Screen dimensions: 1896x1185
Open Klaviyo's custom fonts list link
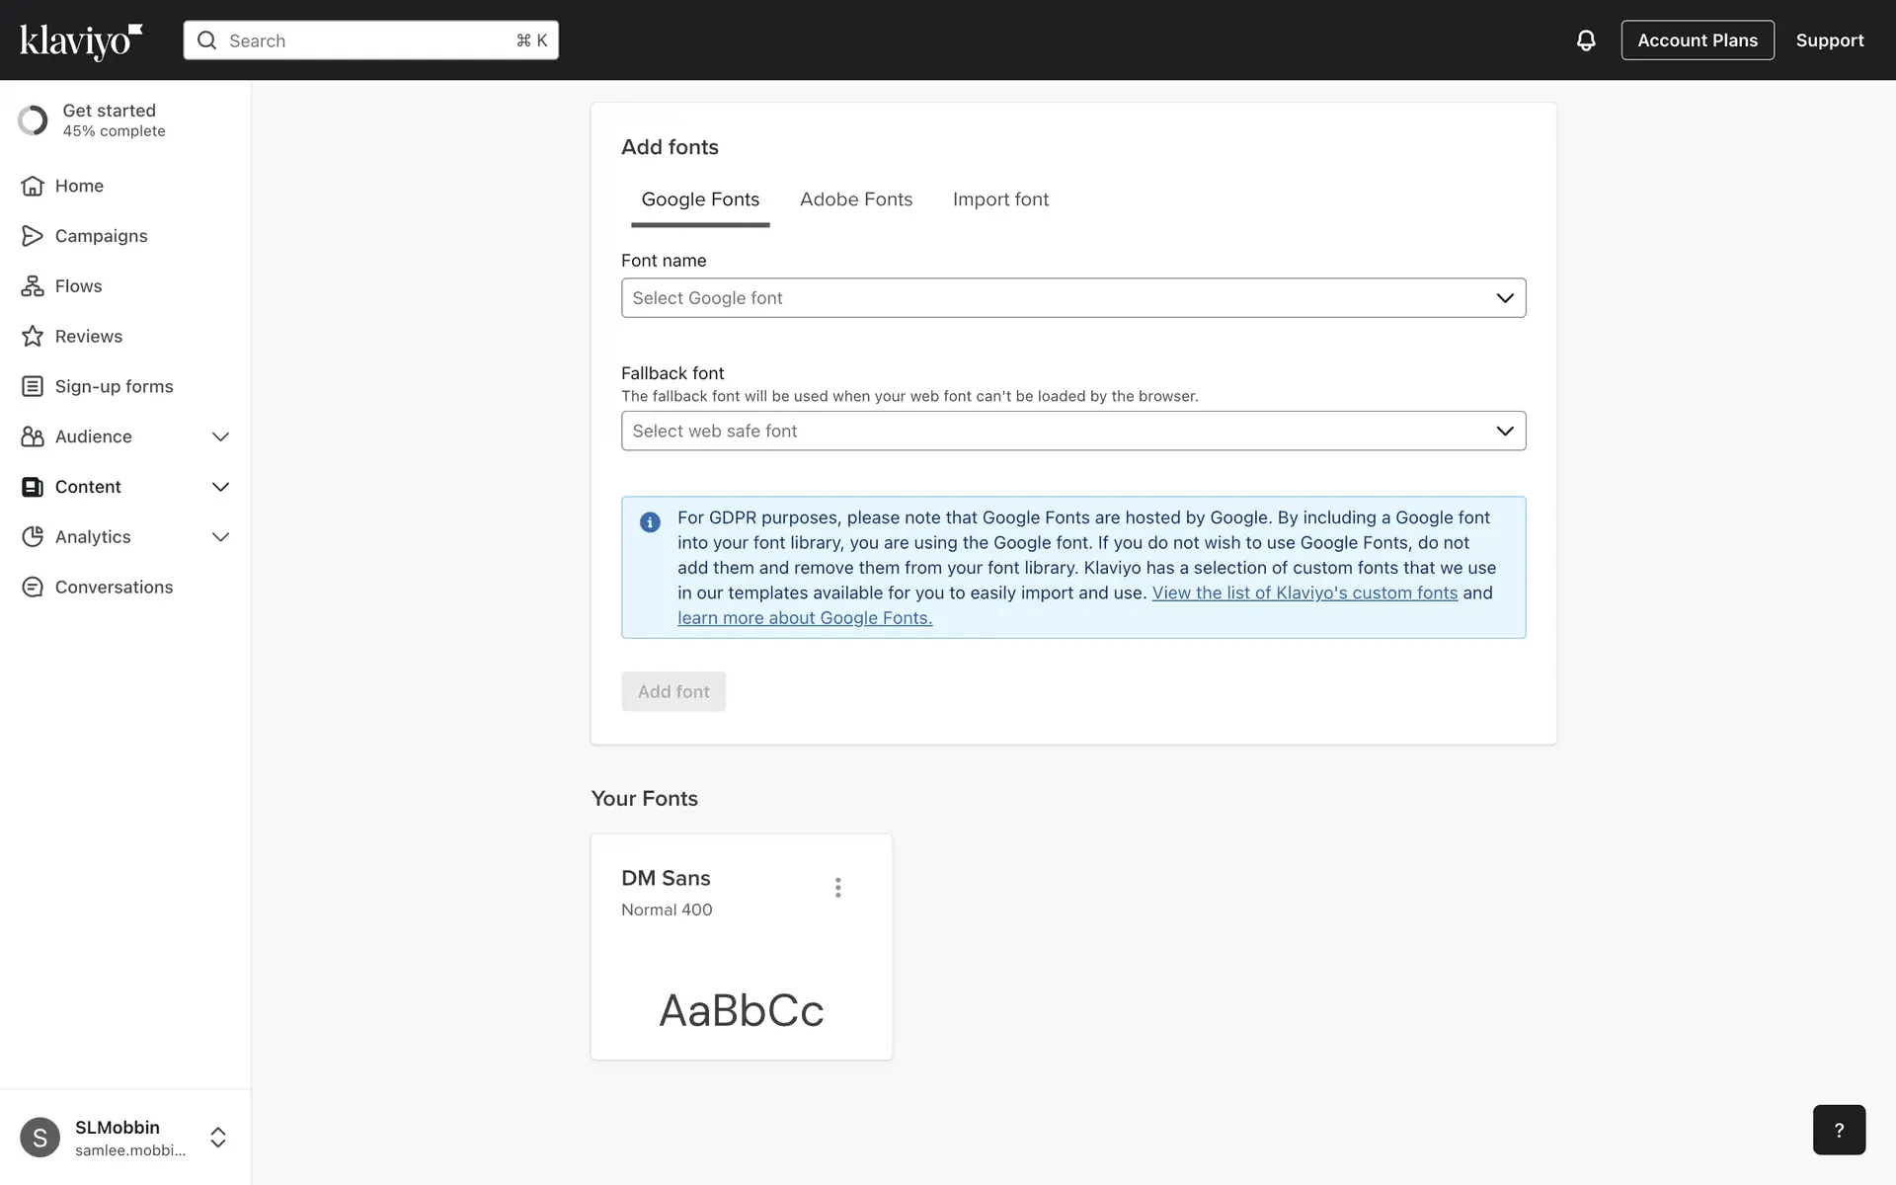pyautogui.click(x=1303, y=593)
